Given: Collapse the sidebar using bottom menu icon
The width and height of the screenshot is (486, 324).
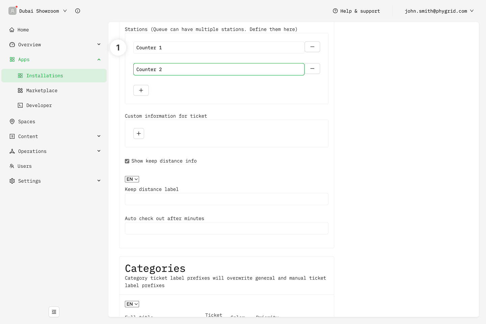Looking at the screenshot, I should [x=54, y=312].
